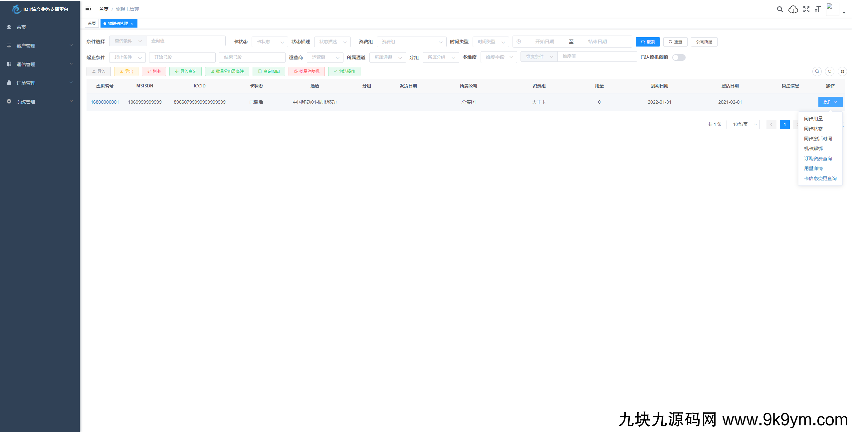Click the 开始号段 input field
This screenshot has height=432, width=852.
[182, 57]
